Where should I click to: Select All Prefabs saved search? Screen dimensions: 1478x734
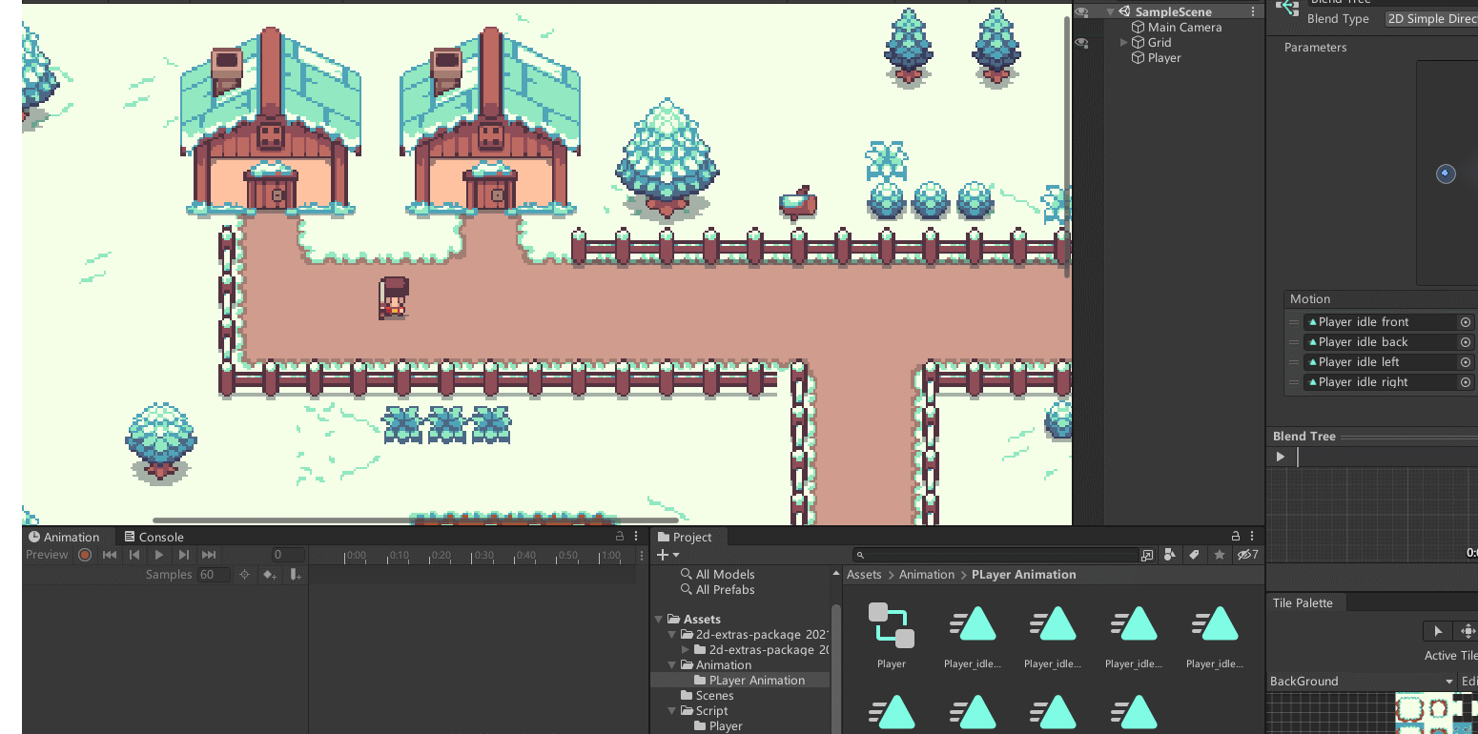pos(716,590)
